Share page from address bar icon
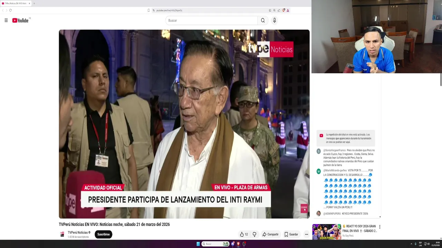442x248 pixels. [x=279, y=10]
